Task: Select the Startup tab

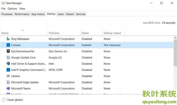Action: coord(51,14)
